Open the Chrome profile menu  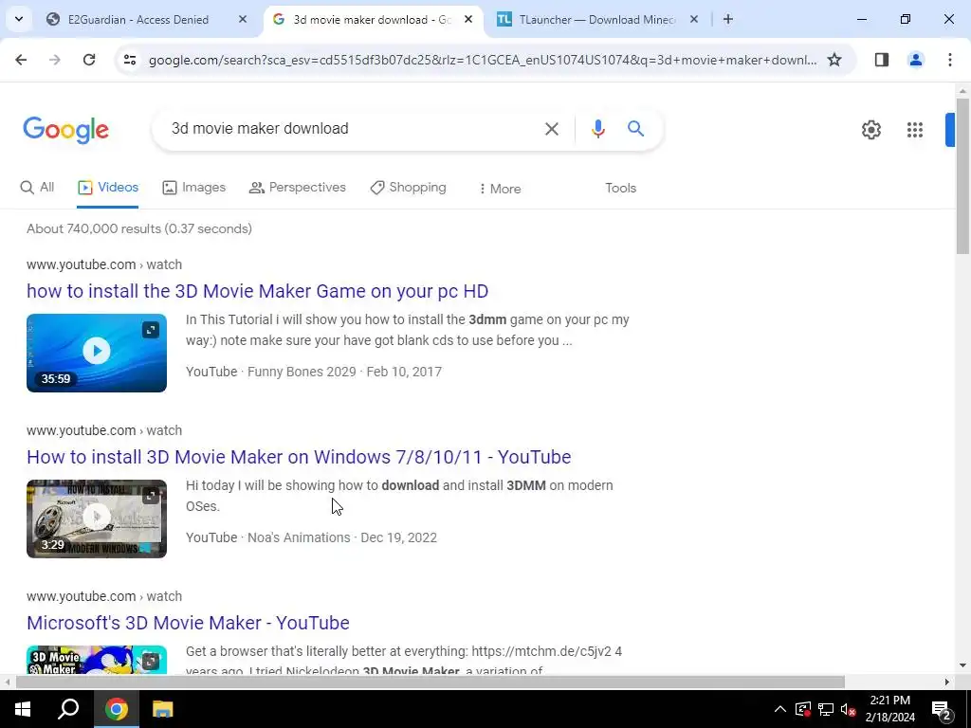916,60
